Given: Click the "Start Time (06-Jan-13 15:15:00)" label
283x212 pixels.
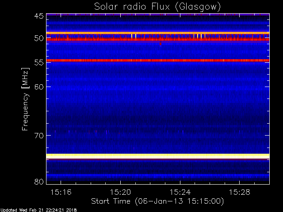Looking at the screenshot, I should click(157, 201).
